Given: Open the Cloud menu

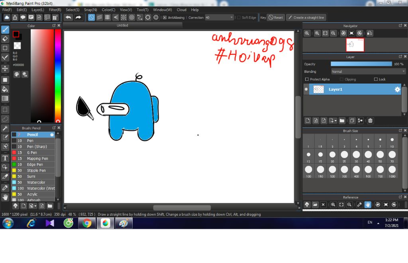Looking at the screenshot, I should pos(182,10).
